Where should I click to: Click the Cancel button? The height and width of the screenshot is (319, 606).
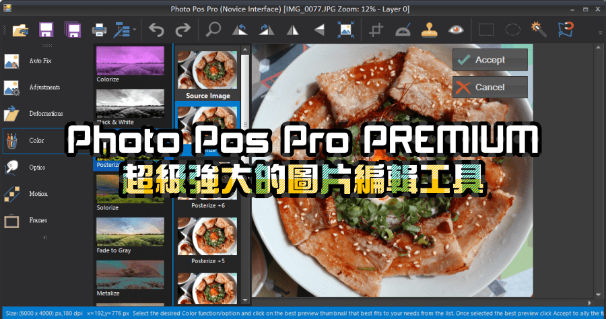click(490, 87)
